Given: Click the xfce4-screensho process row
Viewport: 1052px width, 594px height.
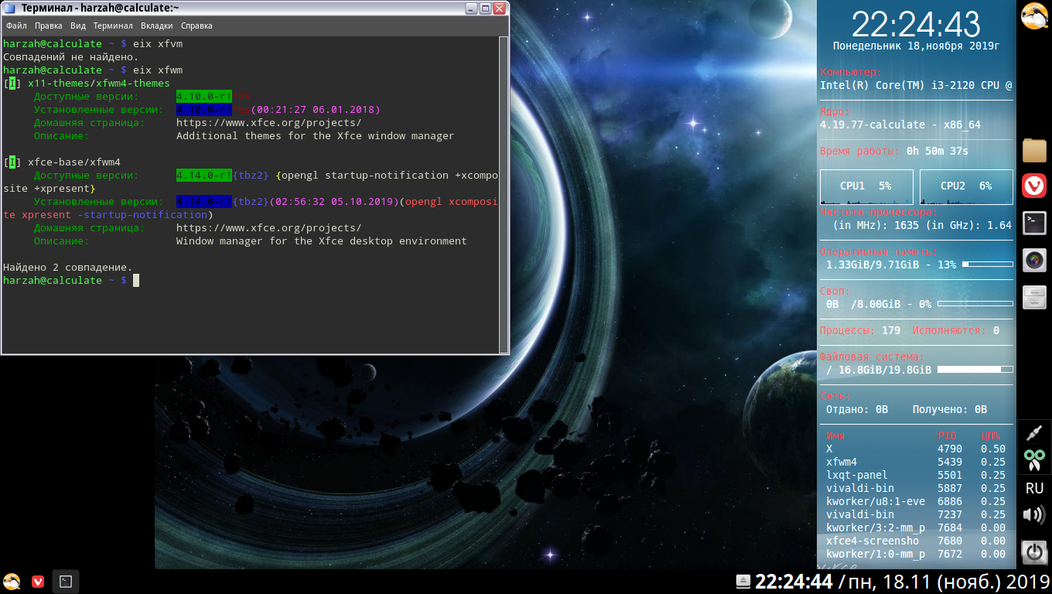Looking at the screenshot, I should (916, 541).
